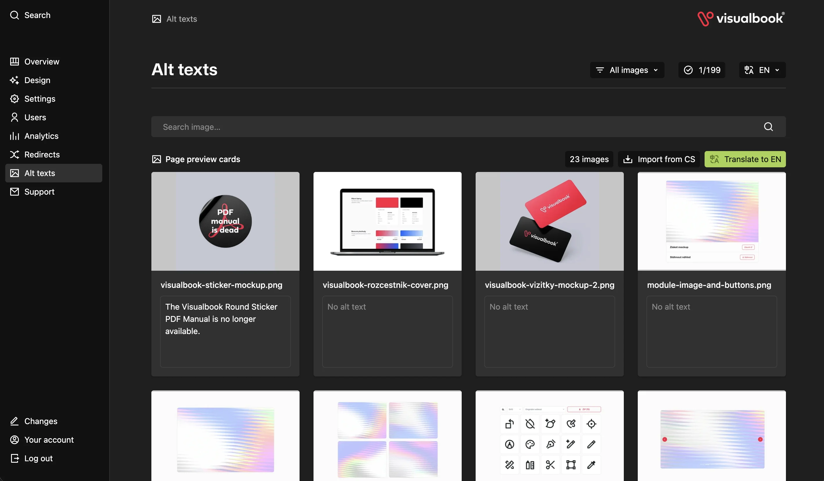Click the Settings gear icon
824x481 pixels.
(15, 99)
